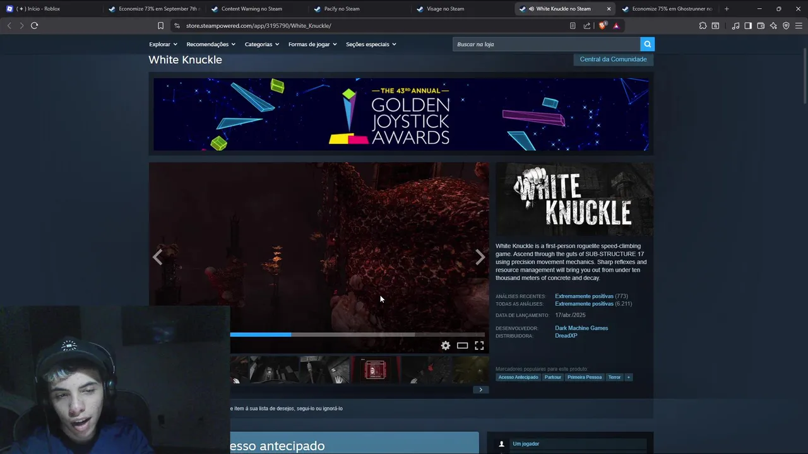Click the White Knuckle logo header image
Image resolution: width=808 pixels, height=454 pixels.
tap(574, 199)
